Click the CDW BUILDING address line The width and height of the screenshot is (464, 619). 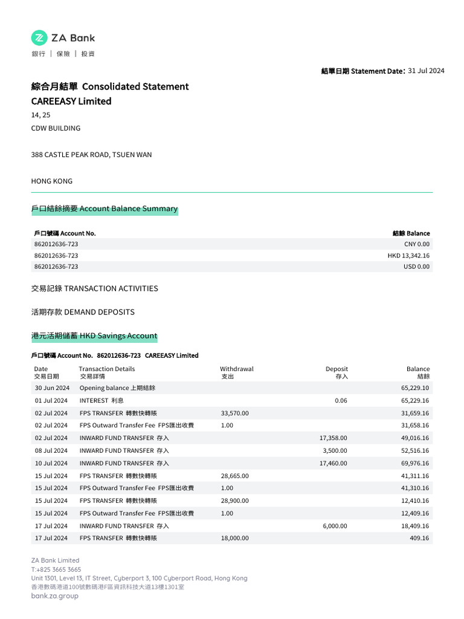[56, 128]
